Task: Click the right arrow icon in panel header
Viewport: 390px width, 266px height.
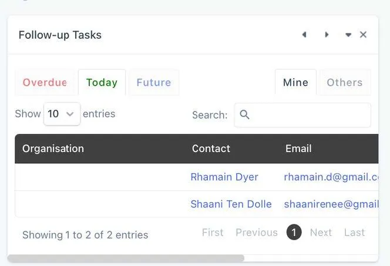Action: click(x=327, y=35)
